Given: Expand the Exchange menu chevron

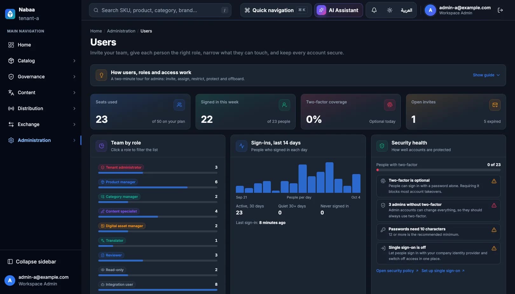Looking at the screenshot, I should point(74,124).
